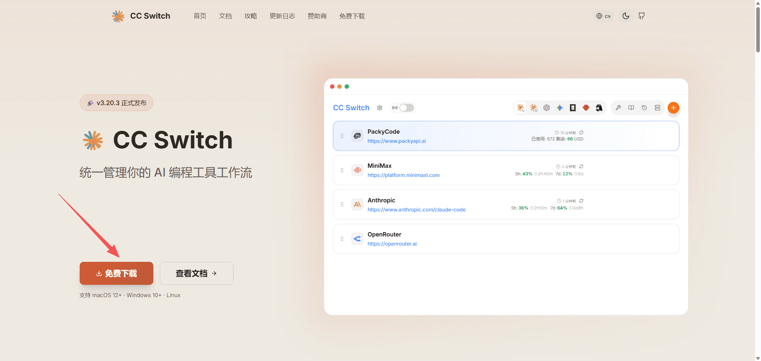Open 赞助商 nav item
Screen dimensions: 761x361
coord(317,16)
